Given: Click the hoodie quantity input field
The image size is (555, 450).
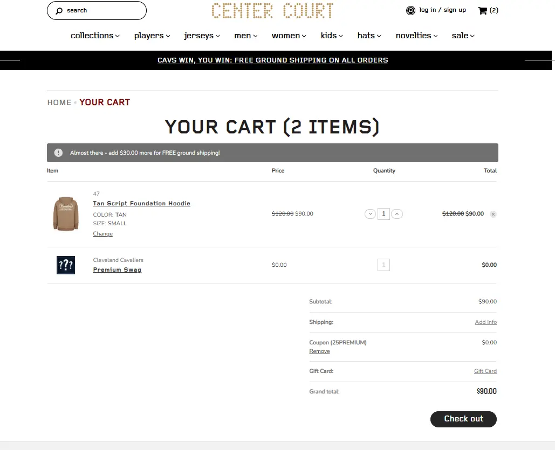Looking at the screenshot, I should click(383, 214).
